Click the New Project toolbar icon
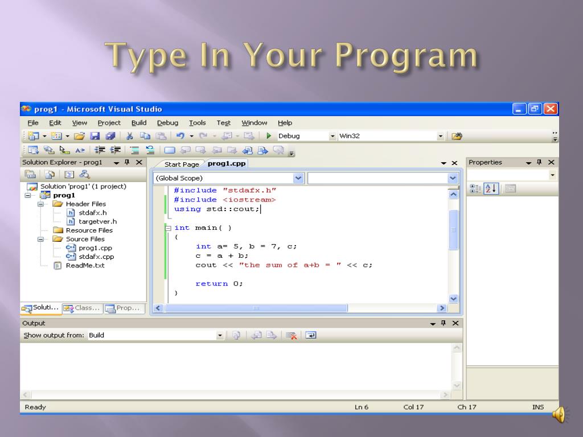 (34, 136)
